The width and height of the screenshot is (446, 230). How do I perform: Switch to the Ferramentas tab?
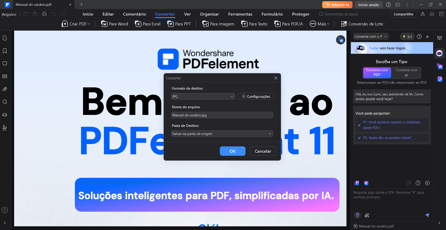pyautogui.click(x=240, y=14)
